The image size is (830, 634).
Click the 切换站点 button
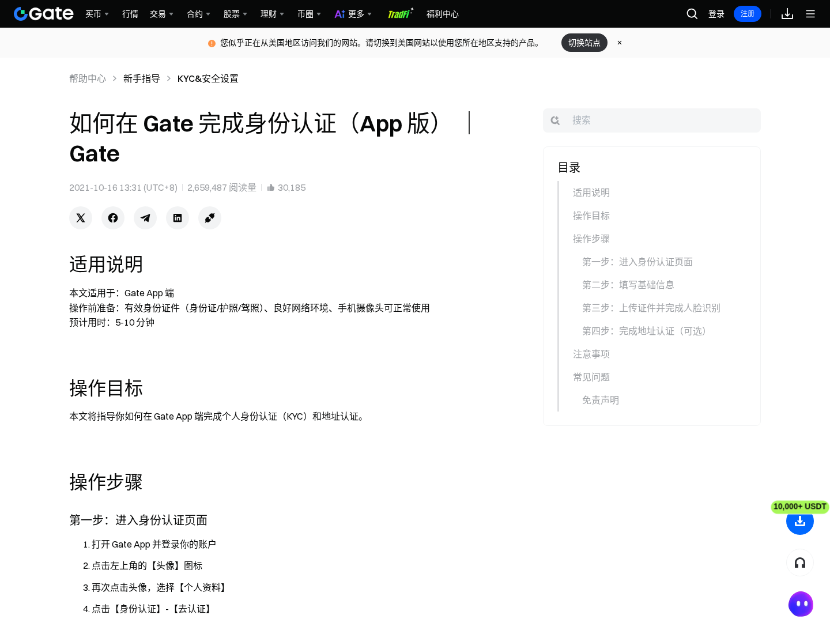[584, 43]
